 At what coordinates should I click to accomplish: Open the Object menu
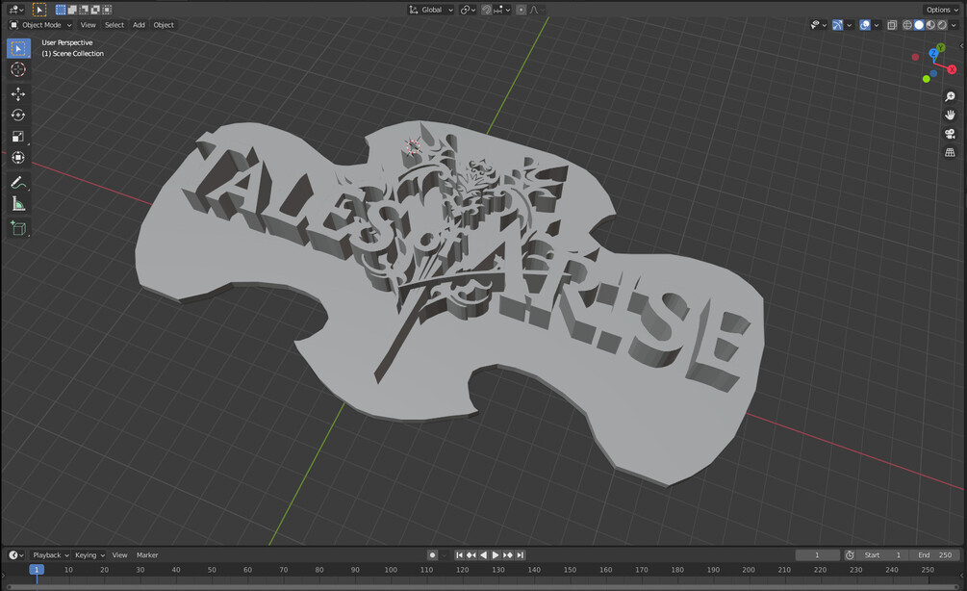click(x=164, y=25)
